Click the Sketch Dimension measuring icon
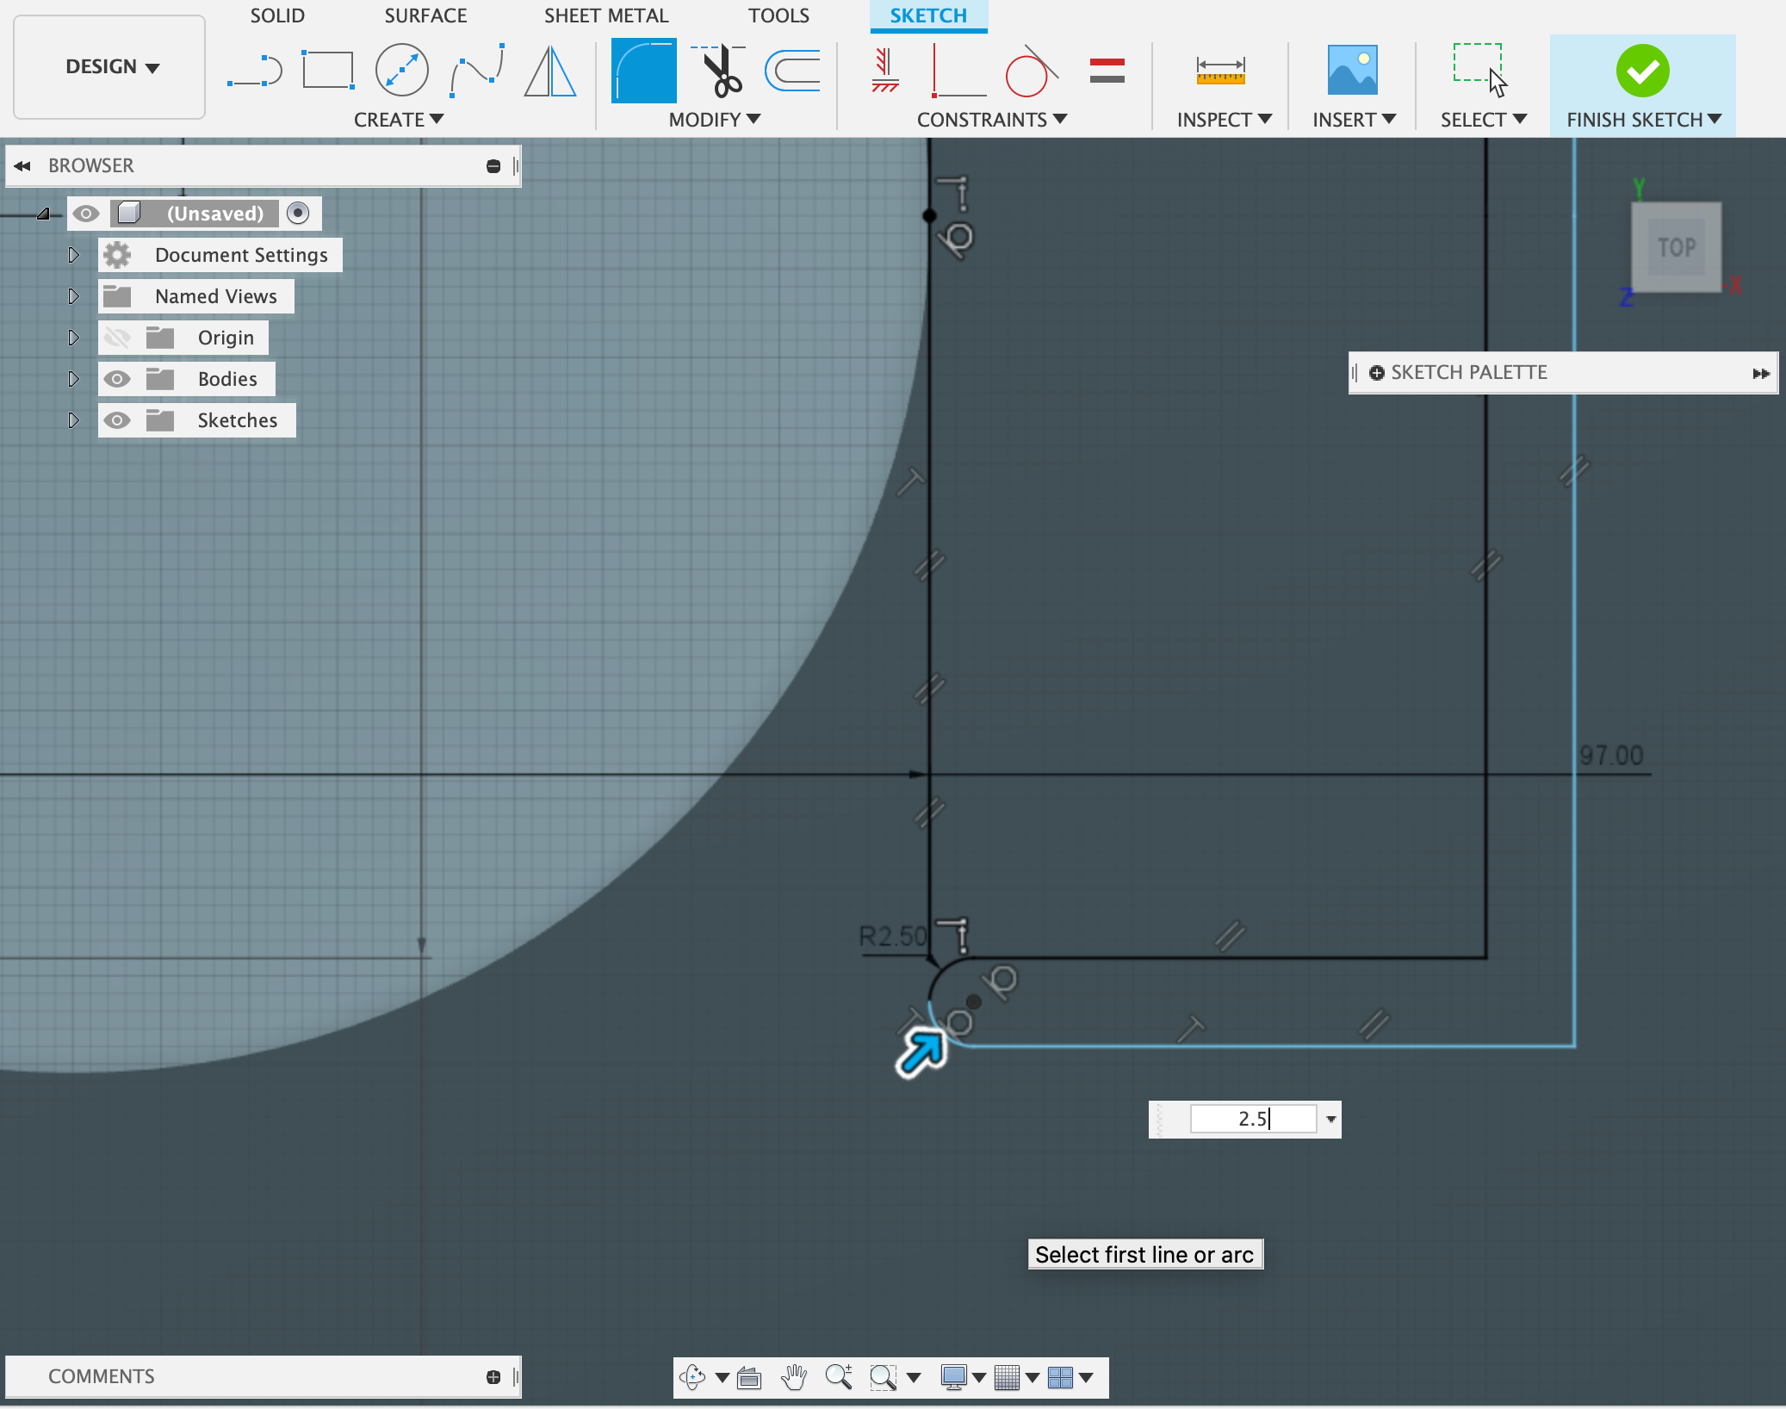Image resolution: width=1786 pixels, height=1409 pixels. (1219, 69)
